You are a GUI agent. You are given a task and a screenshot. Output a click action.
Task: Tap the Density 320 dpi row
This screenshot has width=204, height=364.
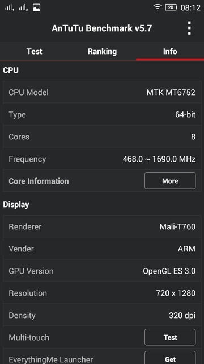click(x=102, y=315)
